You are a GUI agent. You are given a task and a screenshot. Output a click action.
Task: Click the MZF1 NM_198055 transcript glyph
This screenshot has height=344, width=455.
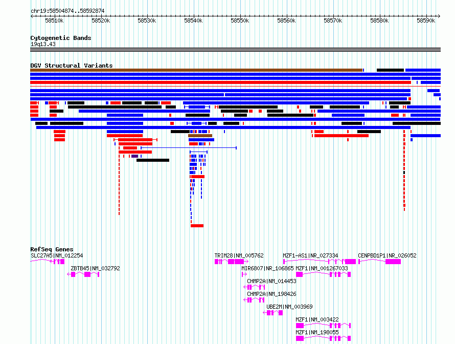323,338
